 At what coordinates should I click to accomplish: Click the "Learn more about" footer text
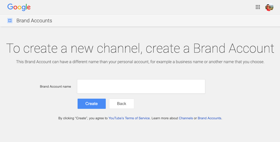click(x=165, y=118)
